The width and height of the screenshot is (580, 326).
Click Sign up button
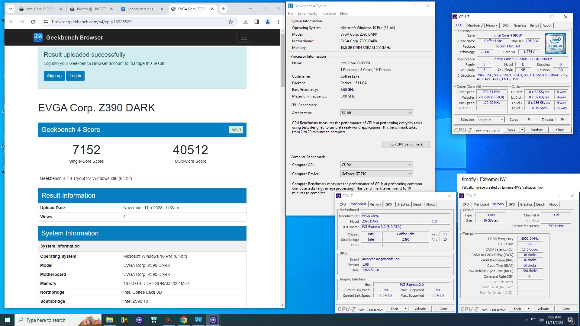[x=54, y=76]
